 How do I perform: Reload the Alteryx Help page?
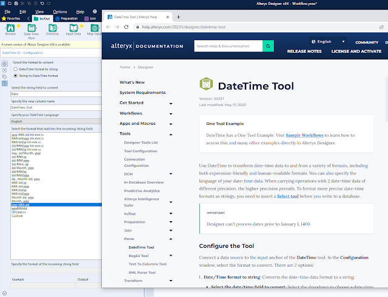(126, 27)
